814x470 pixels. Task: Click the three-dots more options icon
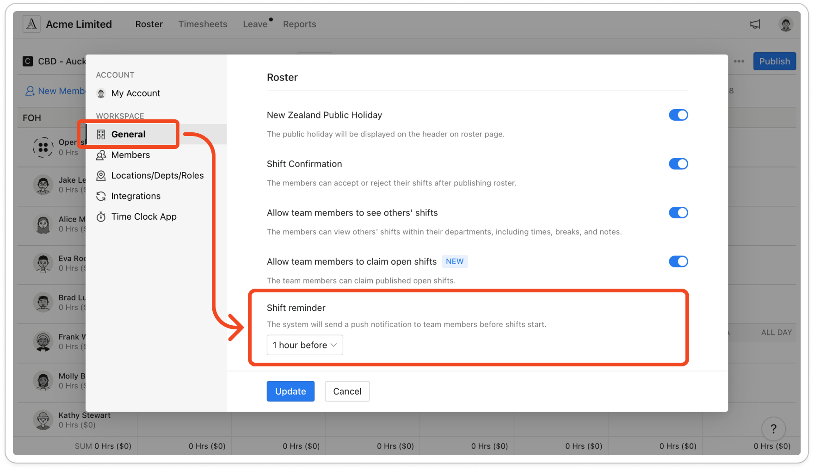[x=739, y=61]
